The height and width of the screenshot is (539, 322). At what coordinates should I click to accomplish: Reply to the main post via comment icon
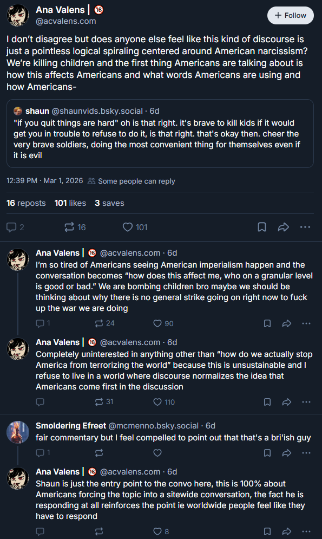[x=16, y=227]
